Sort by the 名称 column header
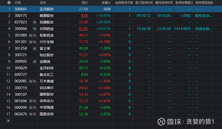Image resolution: width=222 pixels, height=129 pixels. (43, 3)
